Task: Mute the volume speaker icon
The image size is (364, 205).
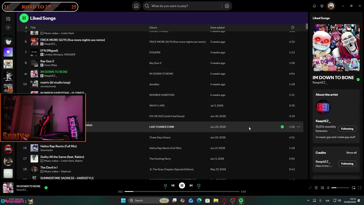Action: (328, 188)
